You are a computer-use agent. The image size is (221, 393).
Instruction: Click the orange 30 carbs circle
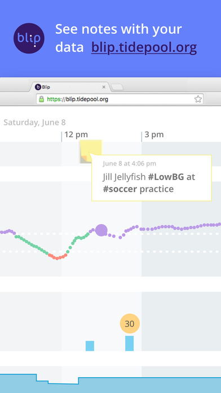130,324
